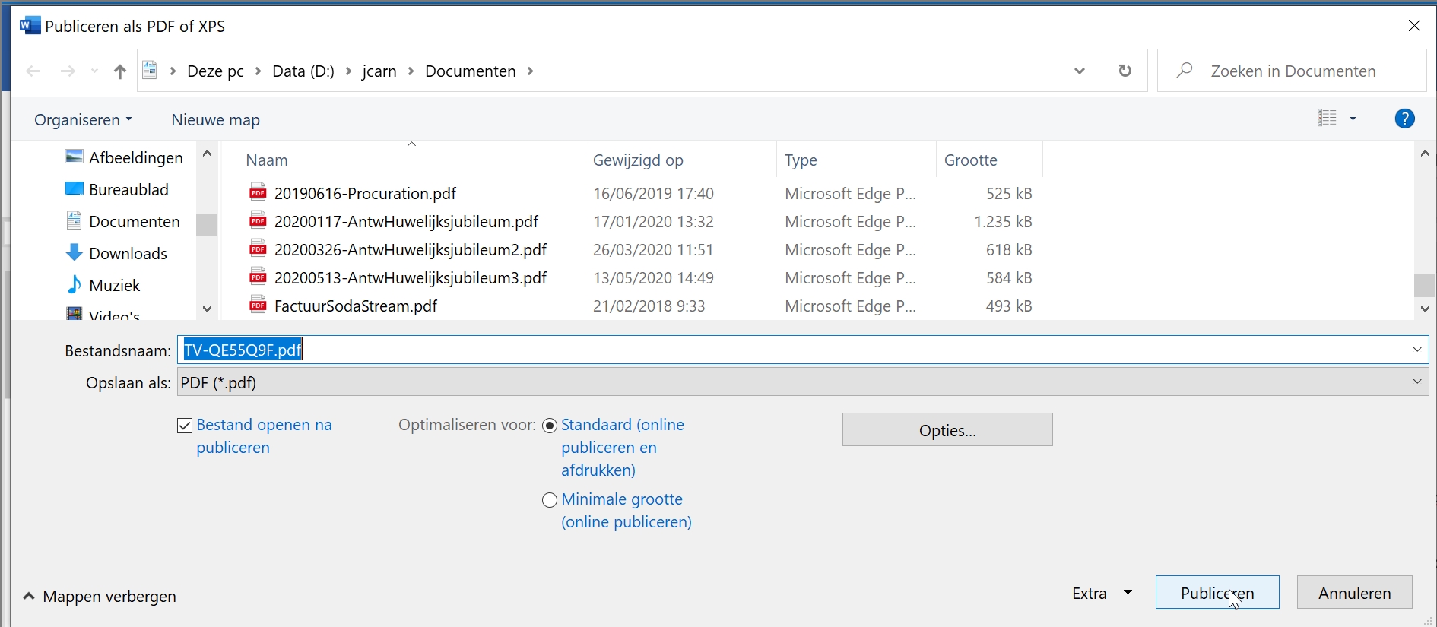
Task: Toggle Bestand openen na publiceren checkbox
Action: [x=185, y=426]
